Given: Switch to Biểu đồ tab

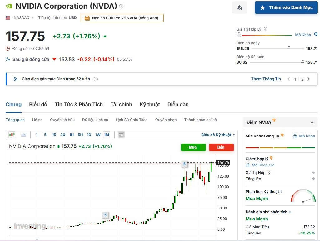Looking at the screenshot, I should (x=38, y=104).
